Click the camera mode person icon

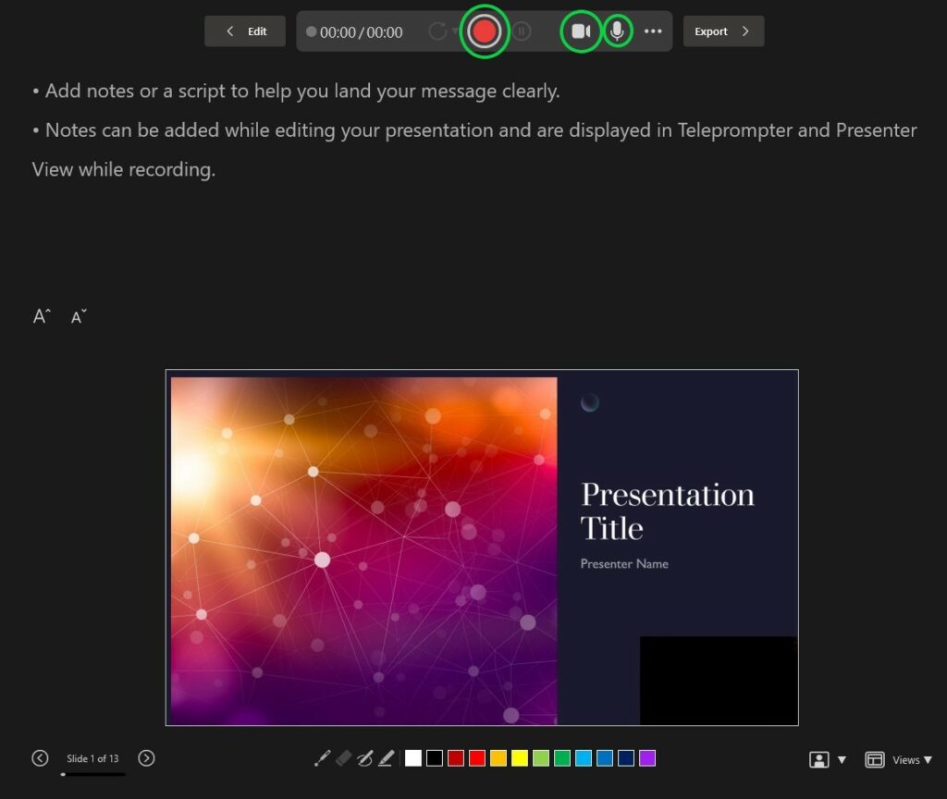(819, 760)
